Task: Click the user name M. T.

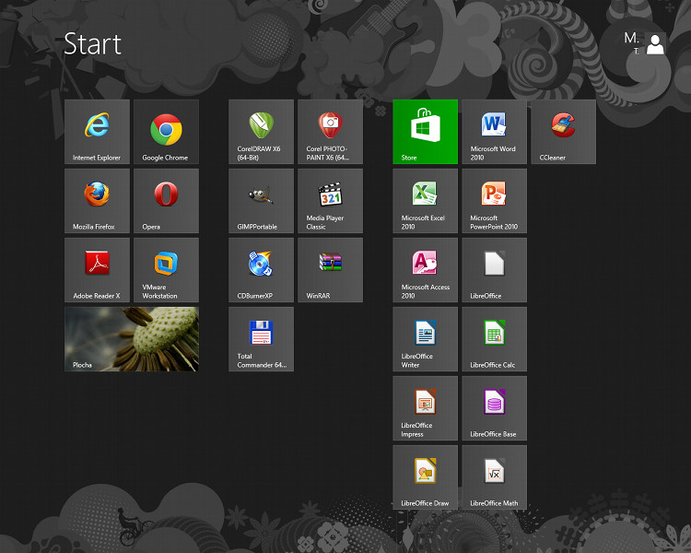Action: coord(632,42)
